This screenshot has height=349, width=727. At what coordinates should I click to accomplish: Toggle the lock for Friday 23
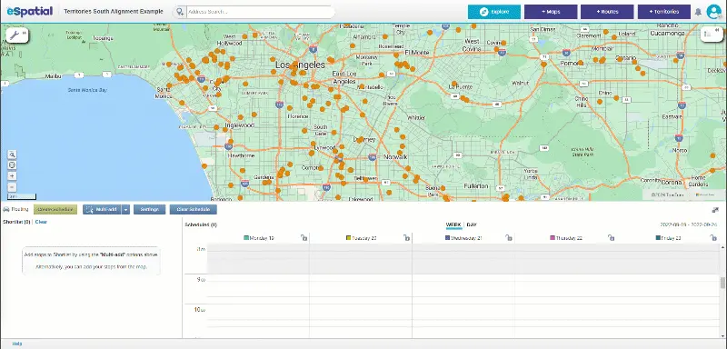click(713, 238)
